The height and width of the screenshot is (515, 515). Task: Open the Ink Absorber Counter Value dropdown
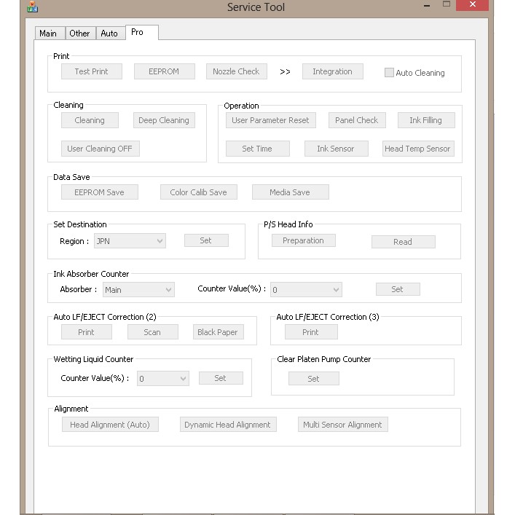coord(305,290)
